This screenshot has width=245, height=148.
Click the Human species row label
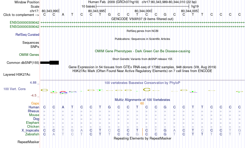coord(34,107)
